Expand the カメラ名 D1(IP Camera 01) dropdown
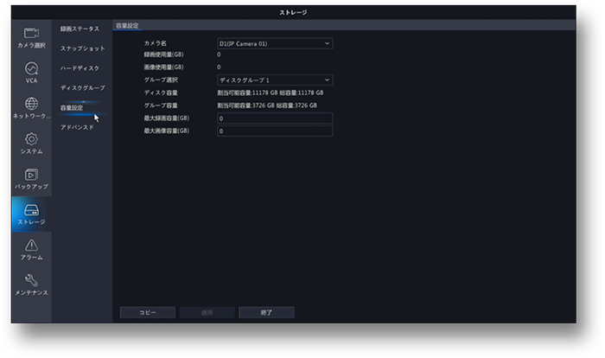The height and width of the screenshot is (358, 605). coord(274,43)
